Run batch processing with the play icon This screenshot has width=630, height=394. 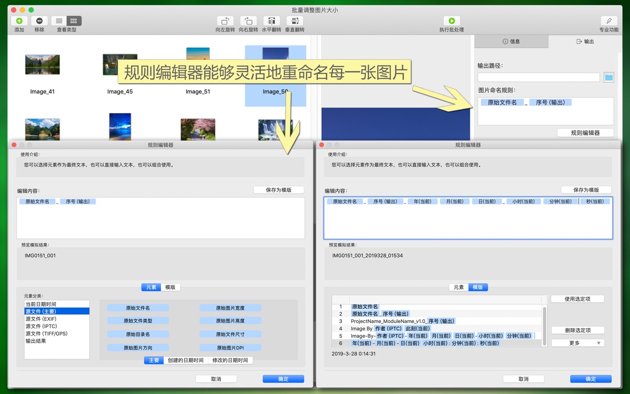[452, 21]
